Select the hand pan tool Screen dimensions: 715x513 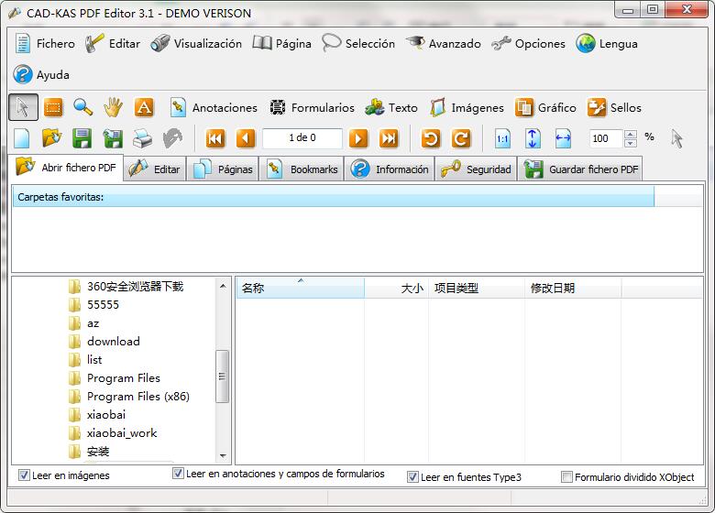[x=113, y=107]
